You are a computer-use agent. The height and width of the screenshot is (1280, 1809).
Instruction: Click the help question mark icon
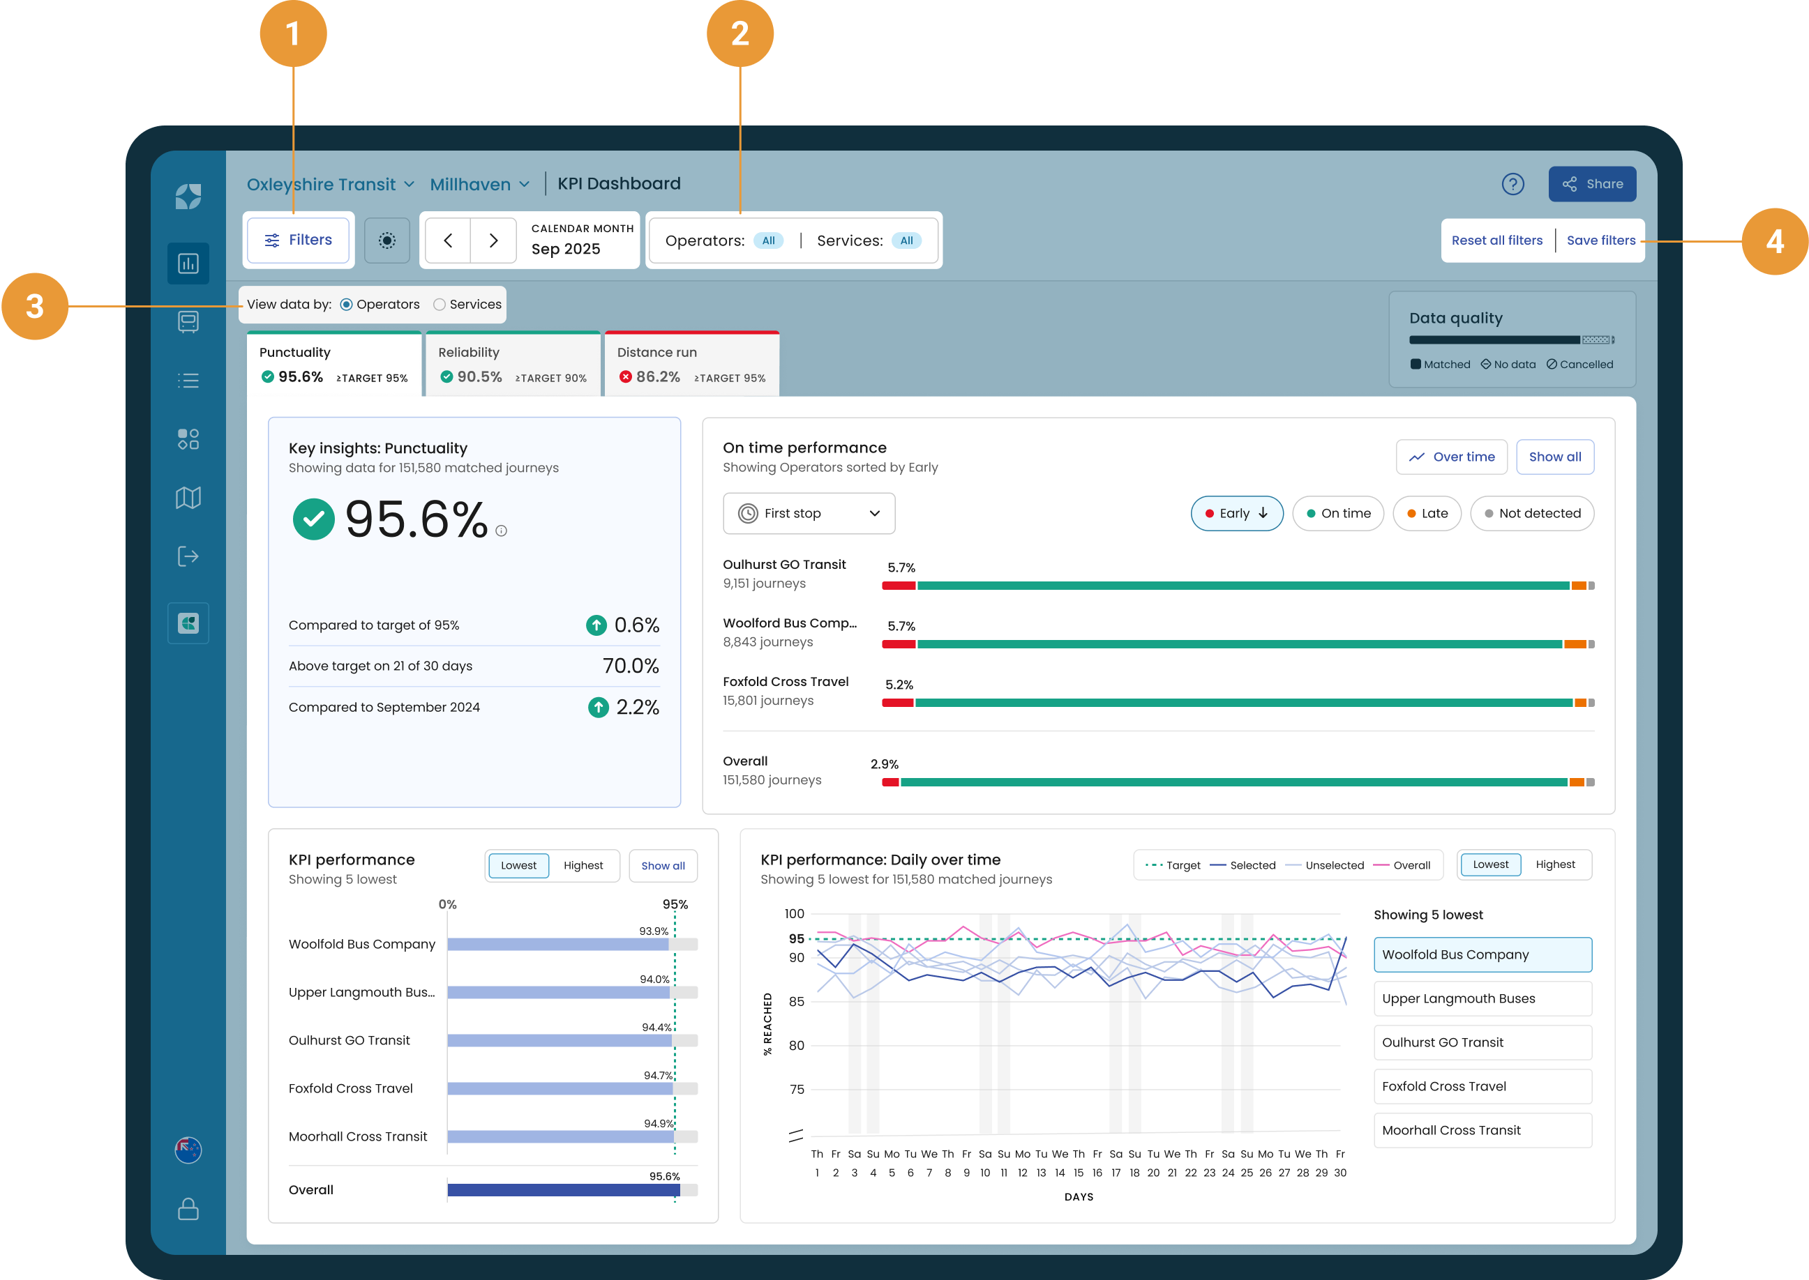click(x=1512, y=183)
